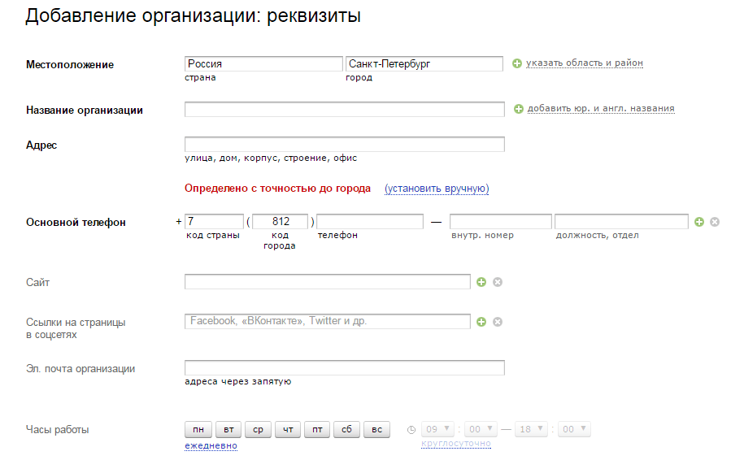Click 'установить вручную' link
Image resolution: width=744 pixels, height=473 pixels.
(437, 189)
